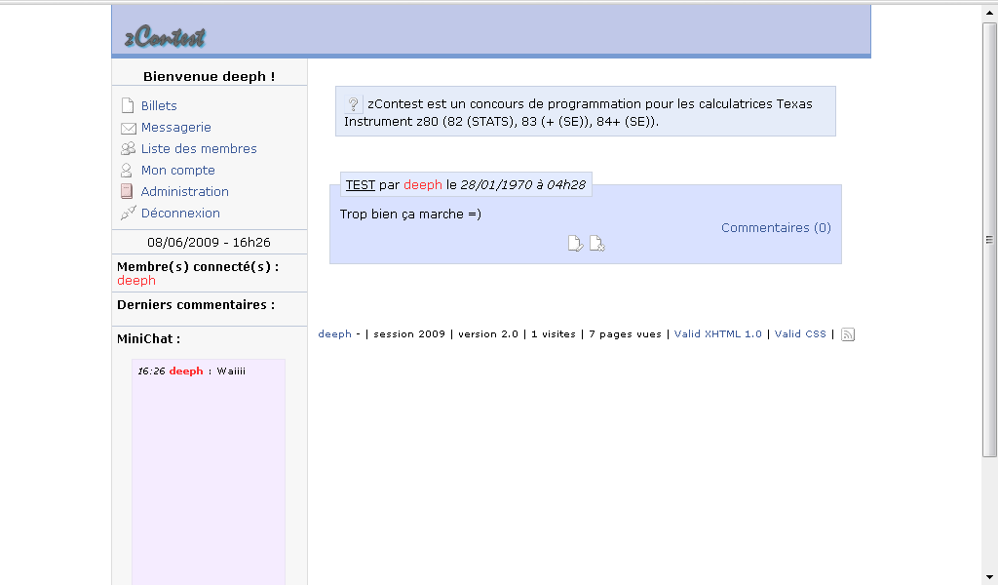The height and width of the screenshot is (585, 998).
Task: Click the scroll down arrow of scrollbar
Action: [989, 576]
